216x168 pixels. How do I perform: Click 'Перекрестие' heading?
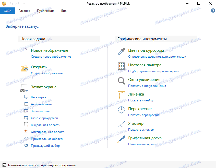pyautogui.click(x=140, y=109)
